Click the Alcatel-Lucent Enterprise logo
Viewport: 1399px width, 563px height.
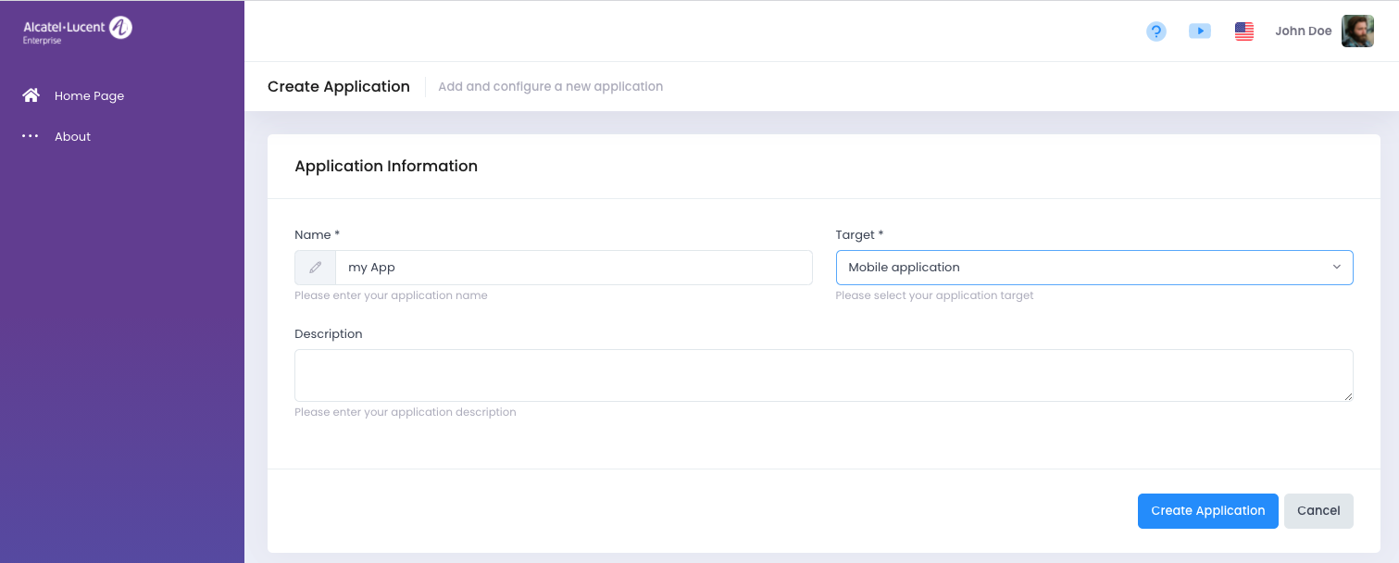click(x=78, y=31)
